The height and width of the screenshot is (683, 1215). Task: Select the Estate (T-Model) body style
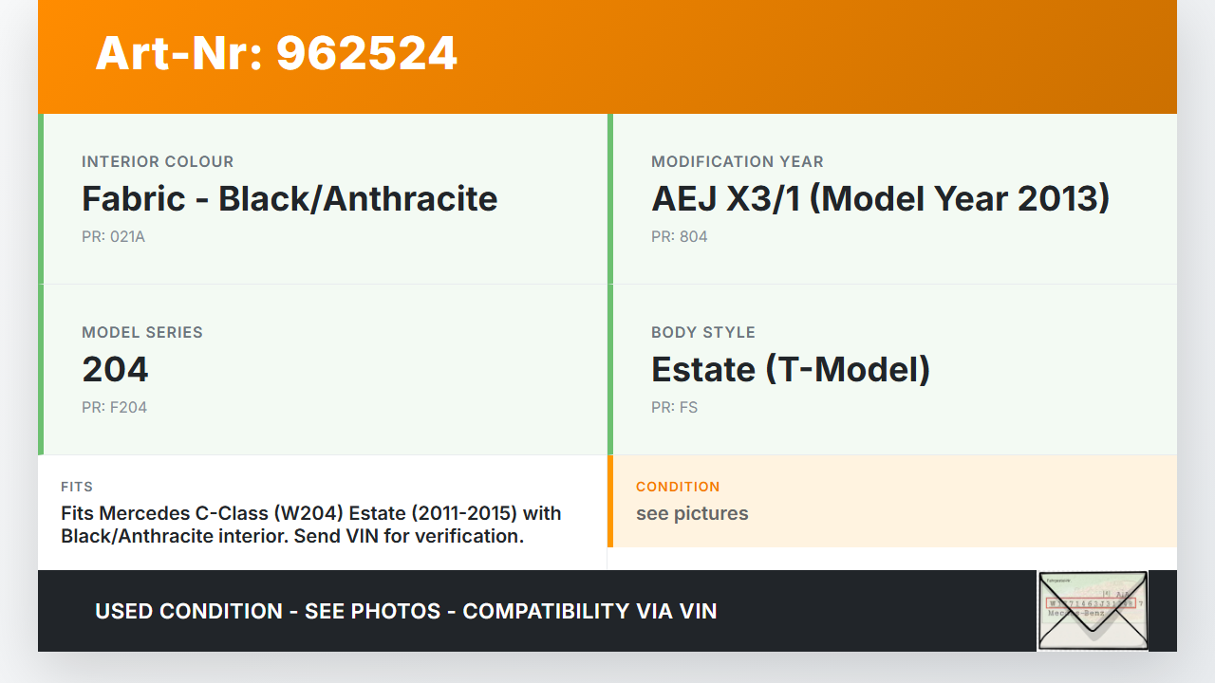[x=790, y=370]
